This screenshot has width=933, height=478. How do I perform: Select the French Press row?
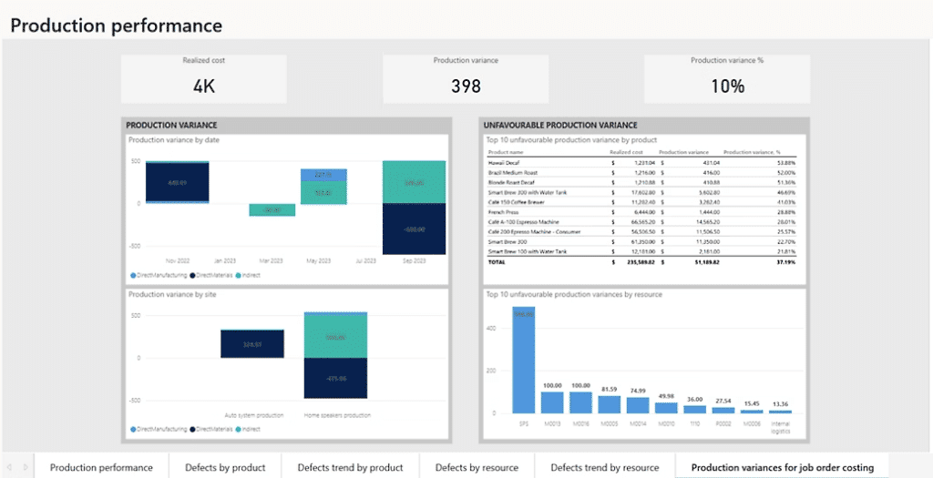click(x=641, y=212)
